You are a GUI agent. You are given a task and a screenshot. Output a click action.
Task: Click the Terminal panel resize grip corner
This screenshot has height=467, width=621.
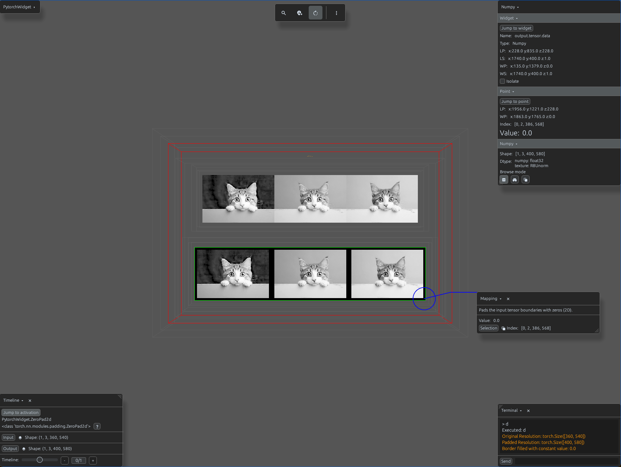[500, 407]
